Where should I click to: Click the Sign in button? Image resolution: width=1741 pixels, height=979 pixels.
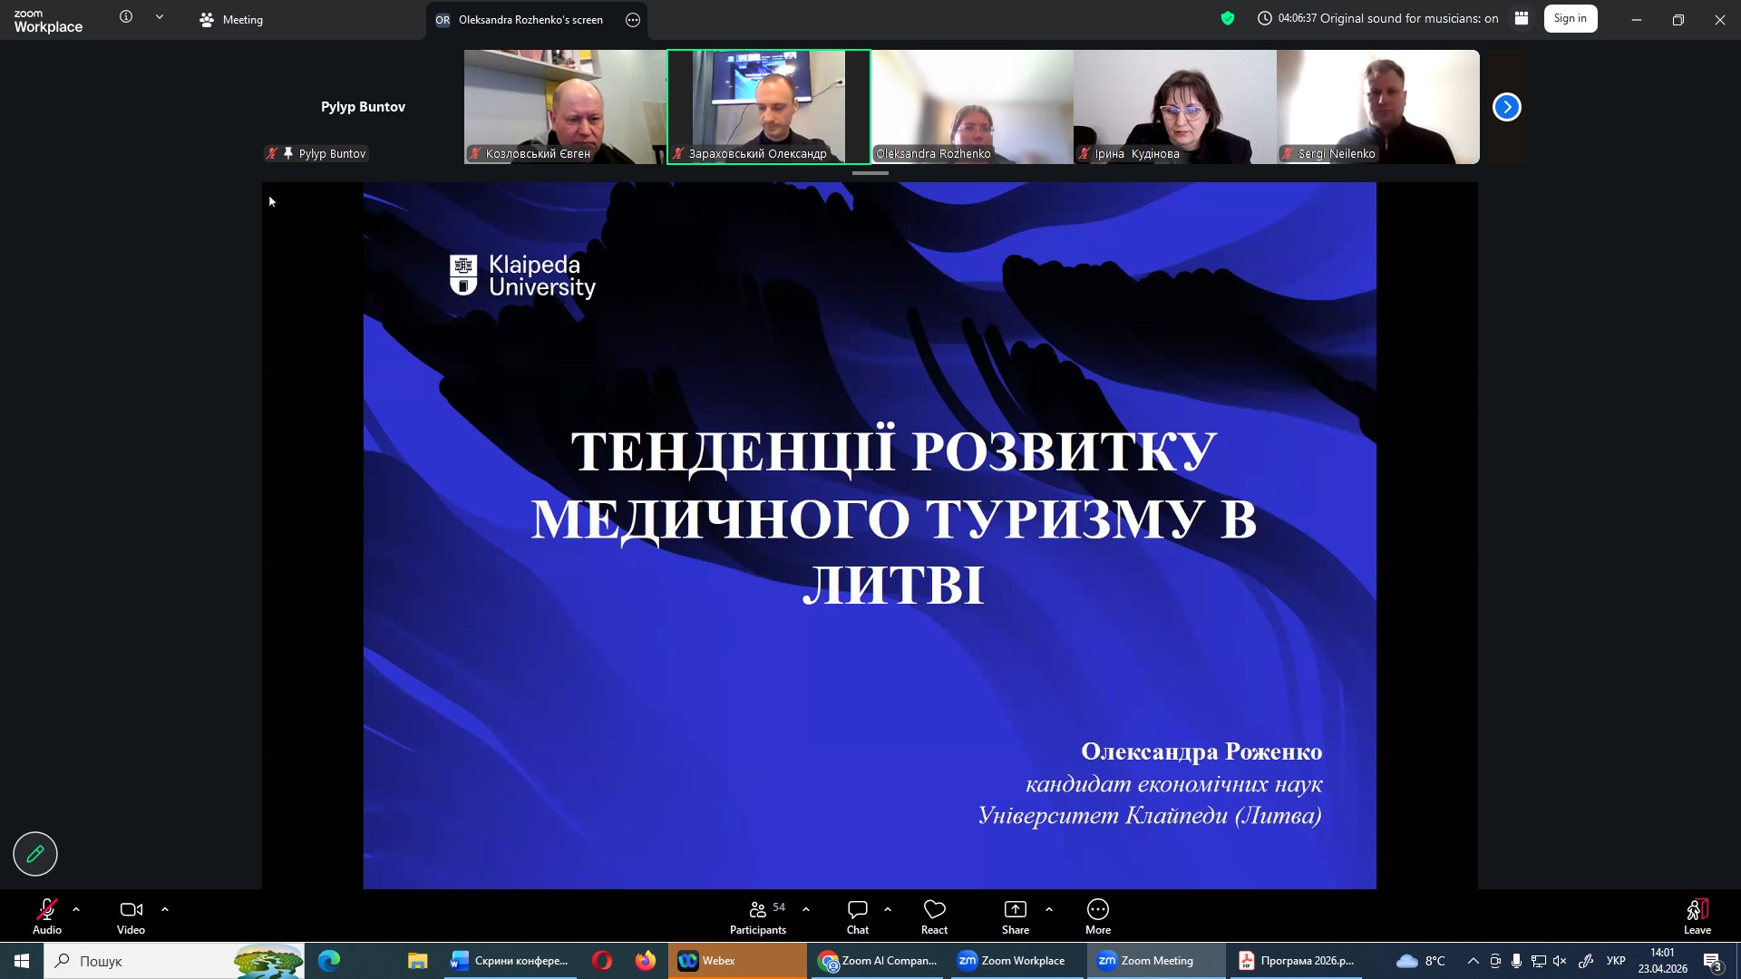pyautogui.click(x=1570, y=18)
